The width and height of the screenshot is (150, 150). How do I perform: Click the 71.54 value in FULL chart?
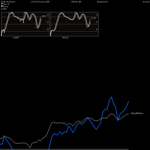[x=94, y=18]
